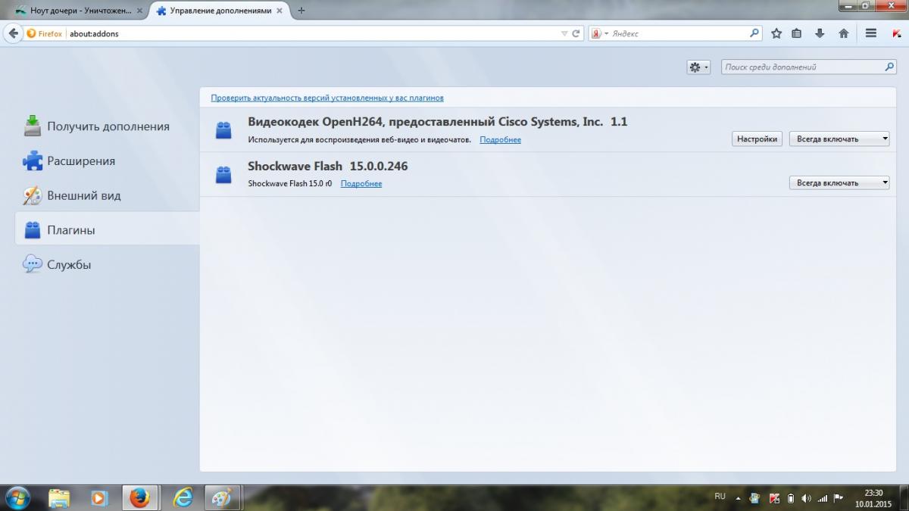The image size is (909, 511).
Task: Focus the about:addons address bar
Action: click(312, 34)
